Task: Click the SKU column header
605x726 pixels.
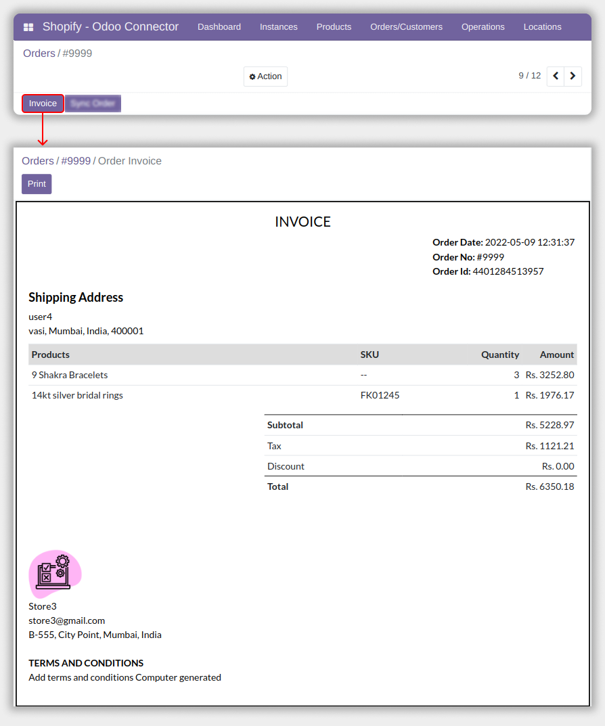Action: (x=369, y=355)
